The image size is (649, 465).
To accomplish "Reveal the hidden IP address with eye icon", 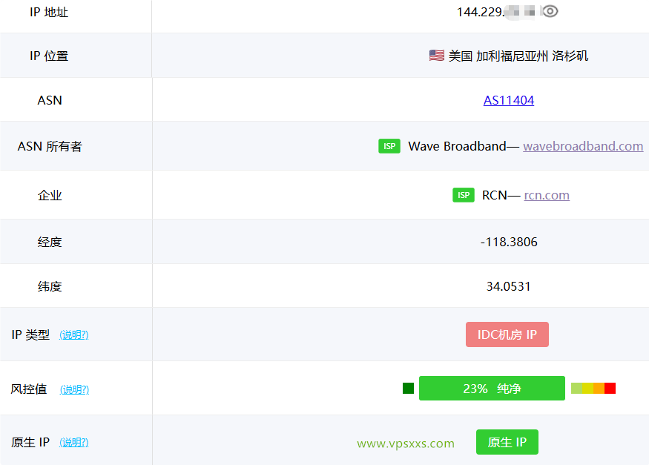I will click(550, 11).
